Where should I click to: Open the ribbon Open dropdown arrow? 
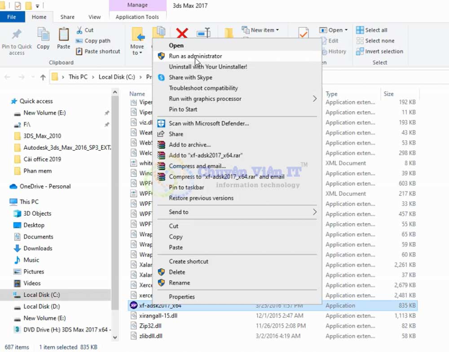point(346,30)
